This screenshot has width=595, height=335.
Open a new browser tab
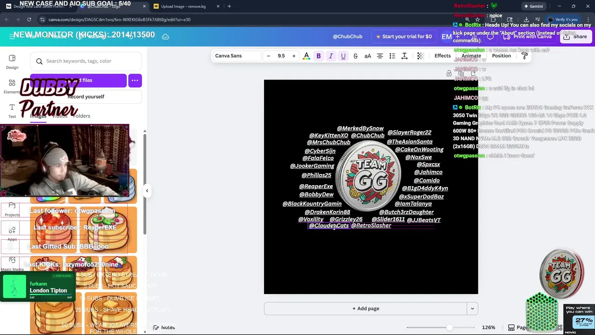pos(229,7)
